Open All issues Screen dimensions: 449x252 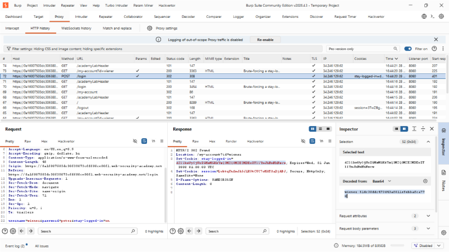click(x=42, y=246)
